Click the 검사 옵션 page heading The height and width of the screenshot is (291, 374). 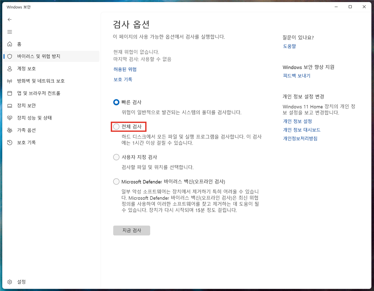pos(131,24)
